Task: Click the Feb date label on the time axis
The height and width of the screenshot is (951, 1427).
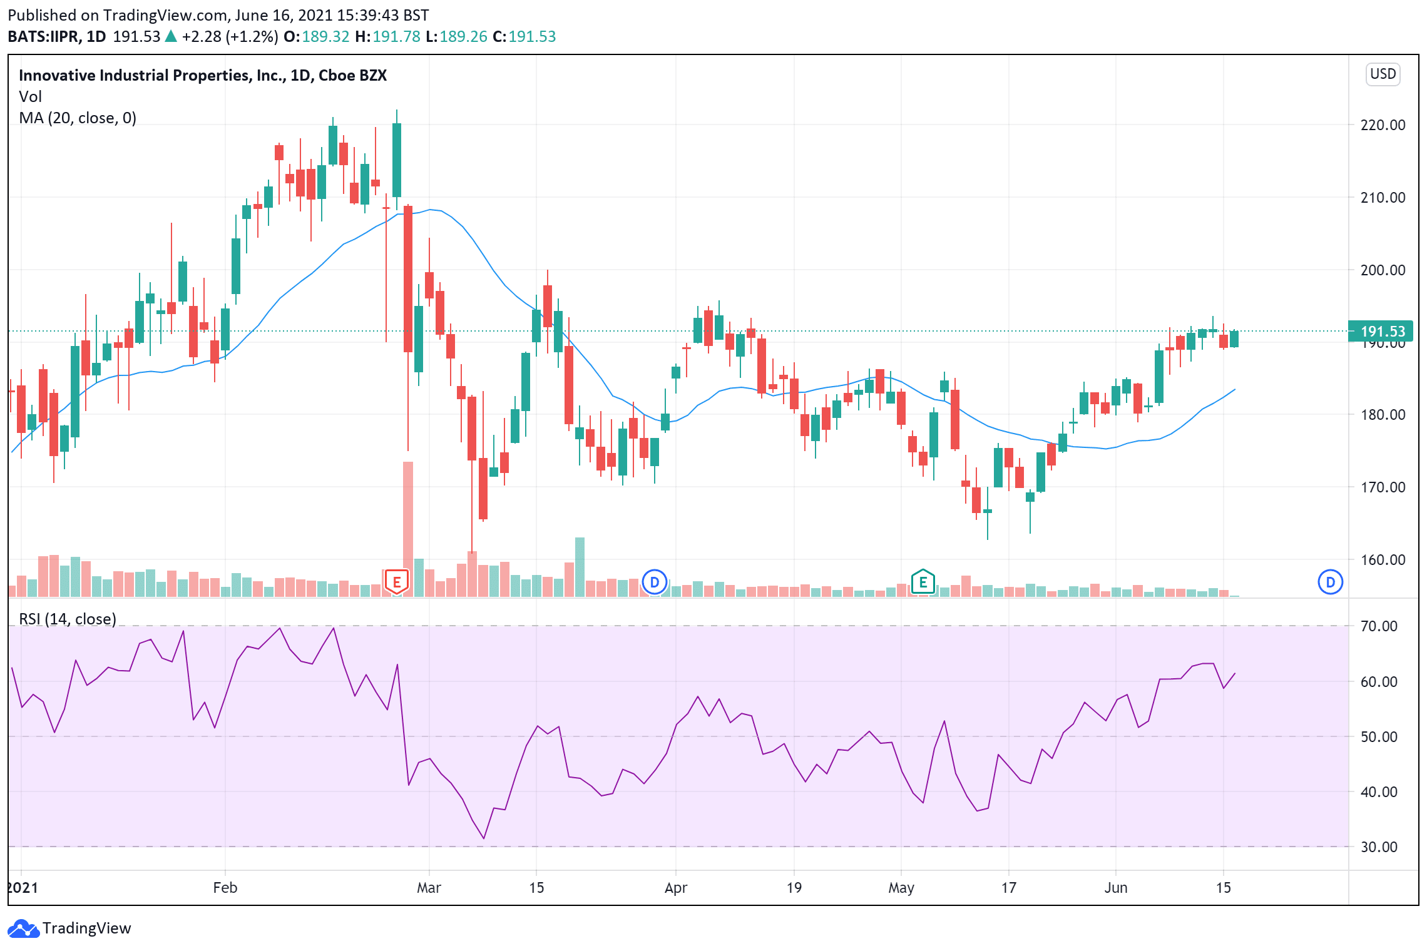Action: click(225, 888)
